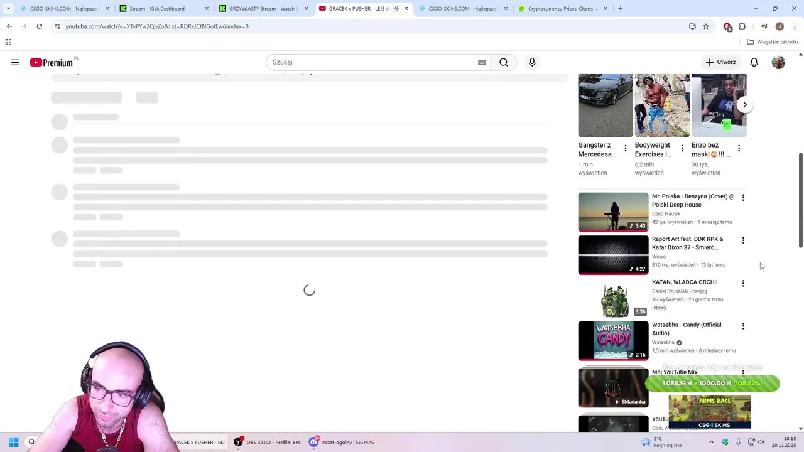Open Wszystkie zakładki bookmarks folder
The image size is (804, 452).
[x=773, y=42]
